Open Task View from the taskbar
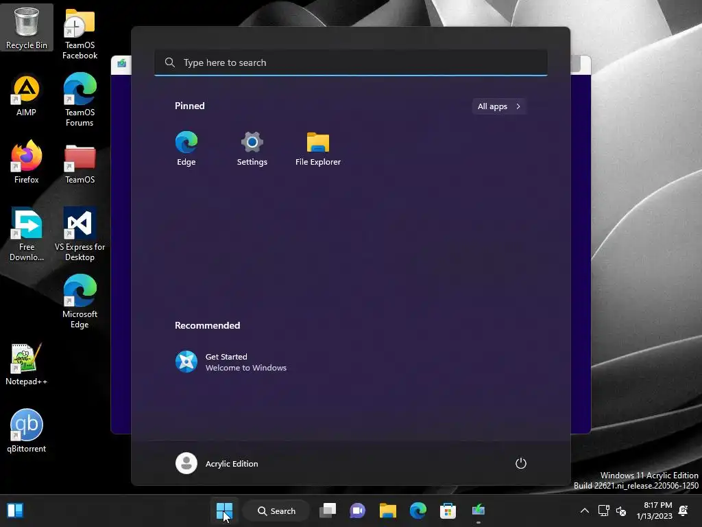This screenshot has width=702, height=527. [328, 511]
